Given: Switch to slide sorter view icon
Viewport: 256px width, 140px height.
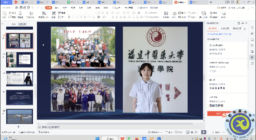Looking at the screenshot, I should click(x=192, y=132).
